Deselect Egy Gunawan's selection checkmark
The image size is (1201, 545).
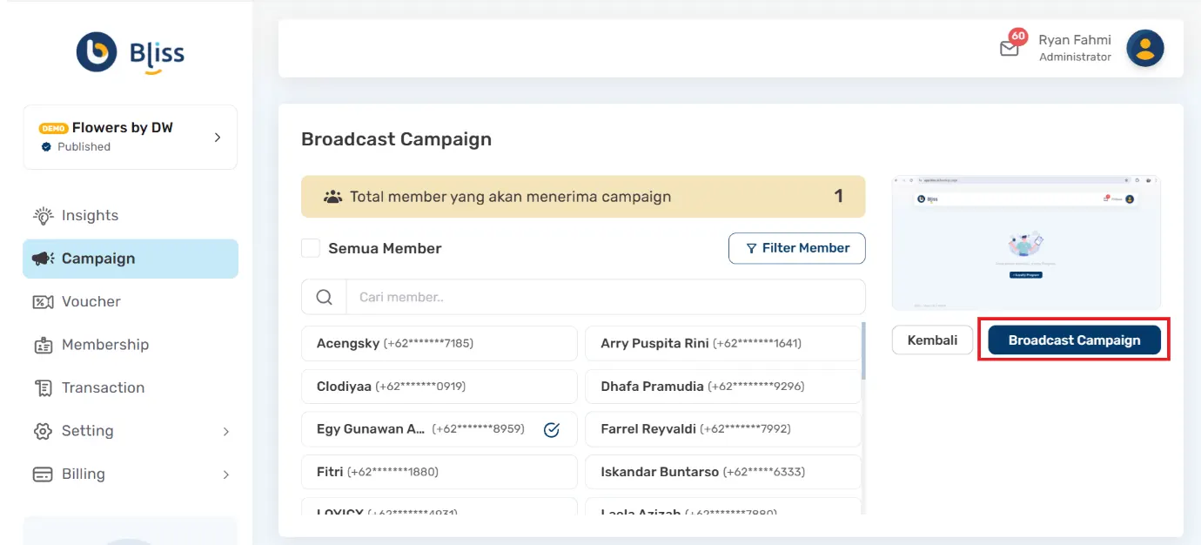[552, 428]
